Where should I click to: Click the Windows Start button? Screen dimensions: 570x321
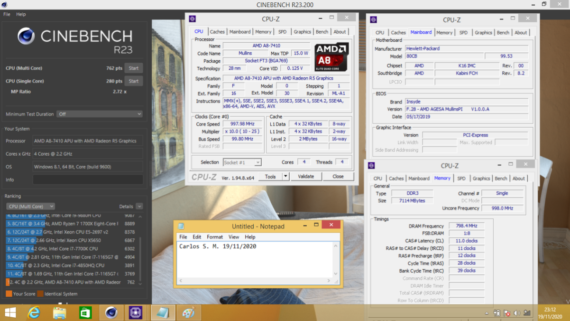[x=9, y=313]
